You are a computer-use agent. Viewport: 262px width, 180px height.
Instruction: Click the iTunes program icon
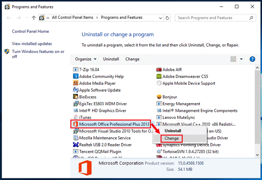76,117
